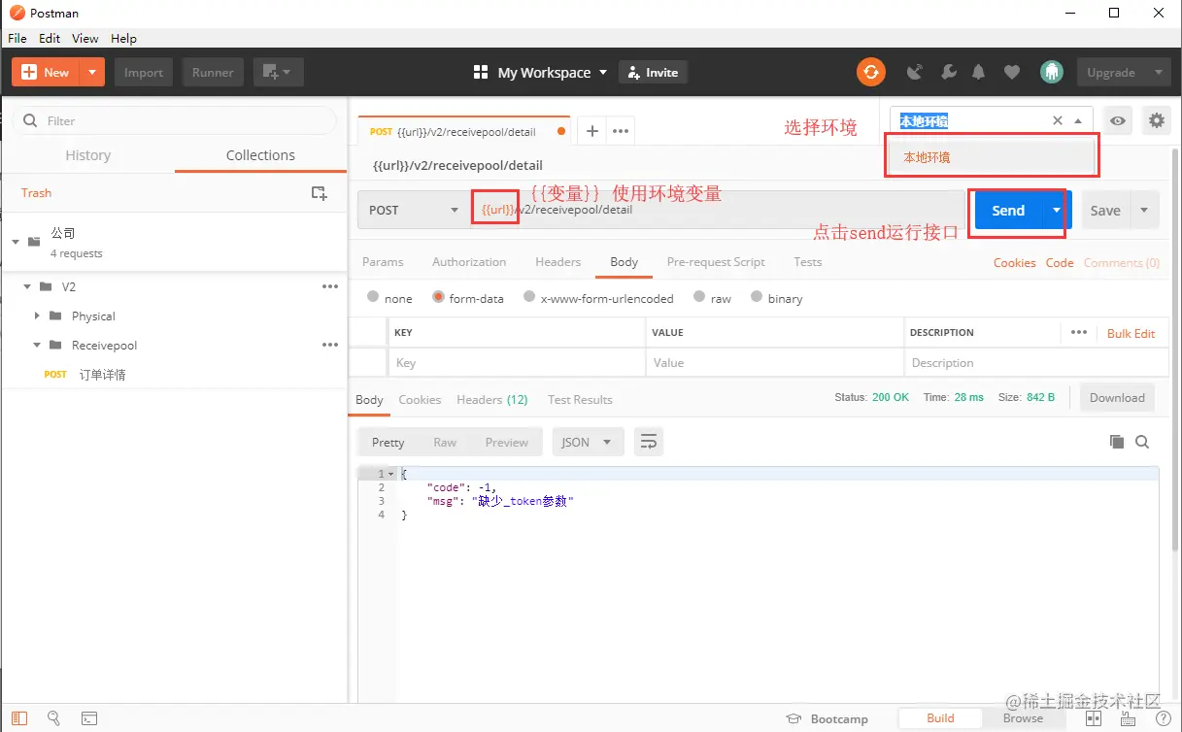1182x732 pixels.
Task: Click the Filter search field
Action: coord(175,120)
